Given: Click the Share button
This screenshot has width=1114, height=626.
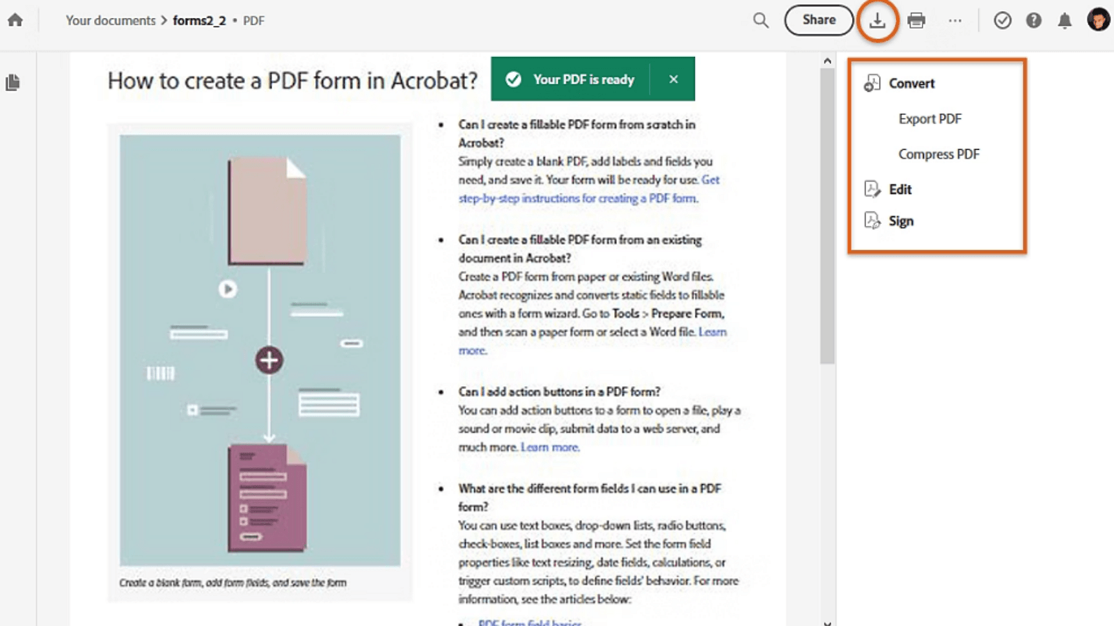Looking at the screenshot, I should (x=819, y=20).
